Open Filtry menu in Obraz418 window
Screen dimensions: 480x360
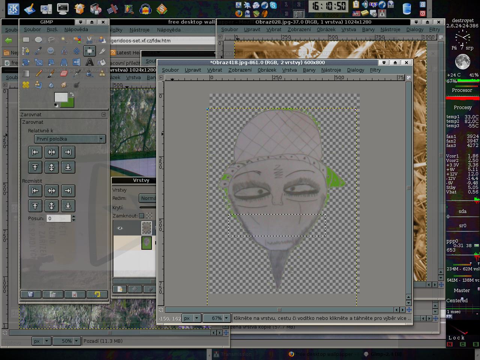point(375,70)
